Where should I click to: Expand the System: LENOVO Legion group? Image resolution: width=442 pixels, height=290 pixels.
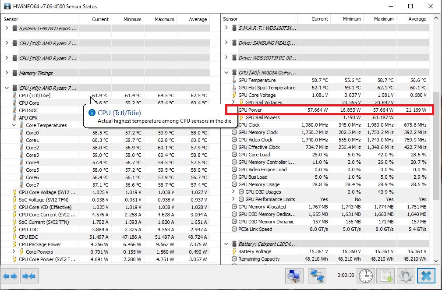[x=7, y=28]
